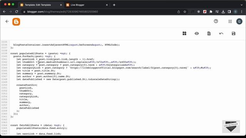Click the let categoryLink line
Viewport: 246px width, 138px height.
coord(114,68)
